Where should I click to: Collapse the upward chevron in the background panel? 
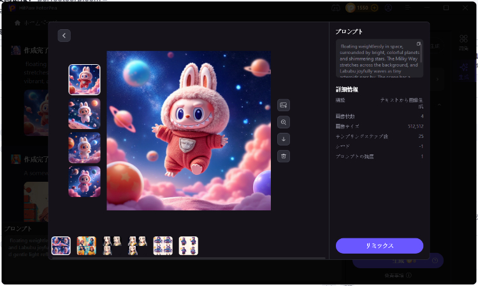pos(439,105)
